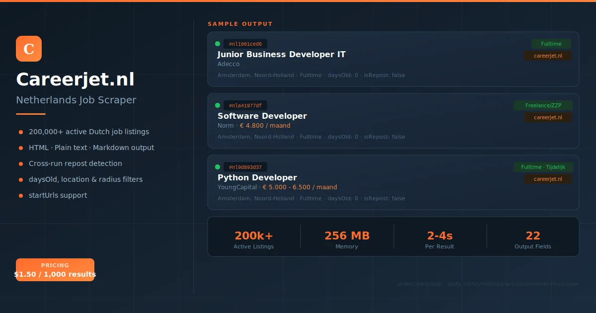The width and height of the screenshot is (596, 313).
Task: Click the bullet icon beside "startUrls support"
Action: [x=20, y=195]
